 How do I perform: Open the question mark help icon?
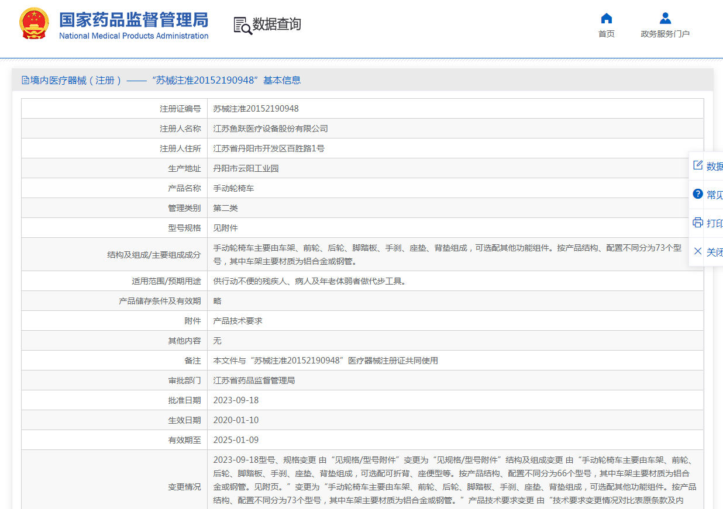[x=697, y=194]
